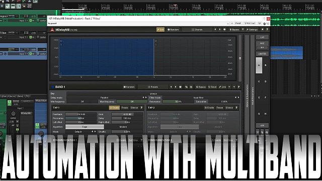Click the help question mark in Band 1 header
The height and width of the screenshot is (181, 322).
click(x=238, y=87)
